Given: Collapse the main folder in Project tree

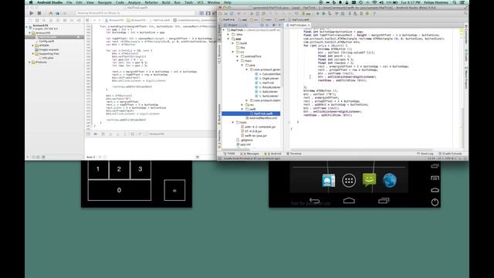Looking at the screenshot, I should pos(238,61).
